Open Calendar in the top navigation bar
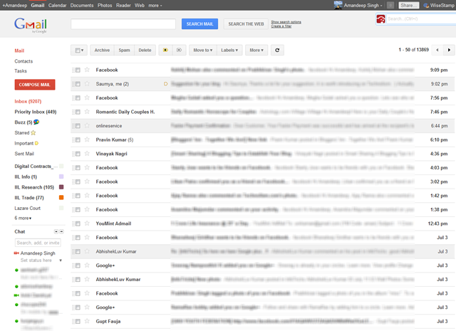The image size is (456, 331). click(58, 5)
